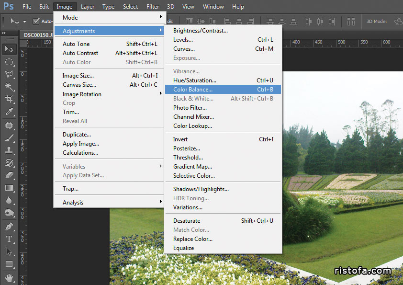Choose Replace Color command
The height and width of the screenshot is (285, 403).
tap(223, 239)
